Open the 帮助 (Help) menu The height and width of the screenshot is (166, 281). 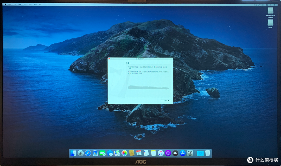click(40, 4)
